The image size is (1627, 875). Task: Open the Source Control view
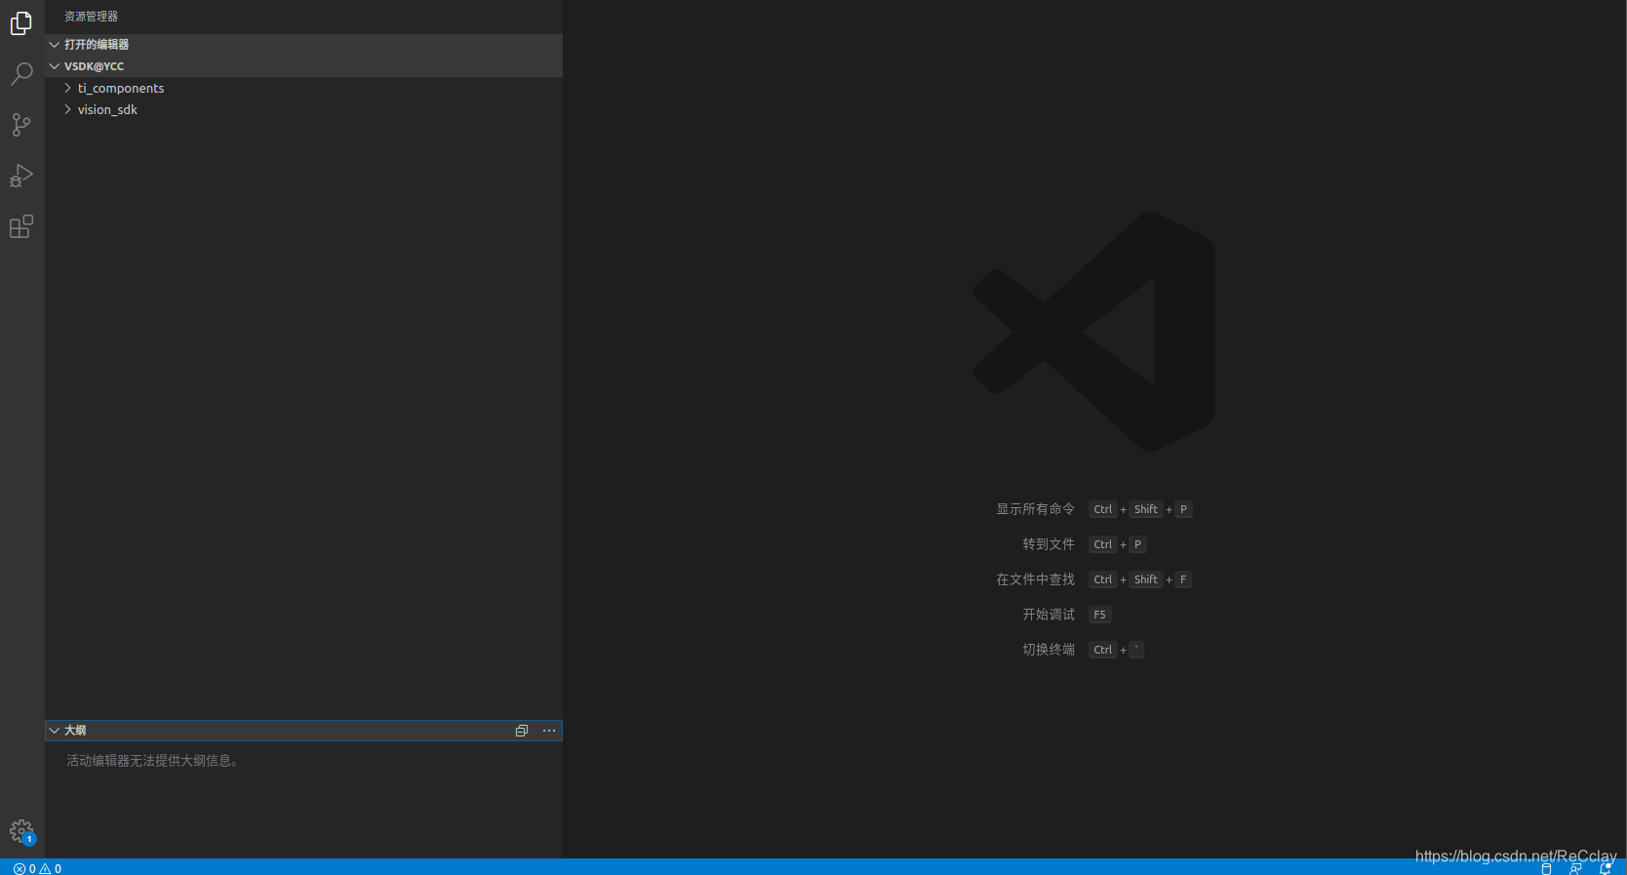tap(21, 125)
